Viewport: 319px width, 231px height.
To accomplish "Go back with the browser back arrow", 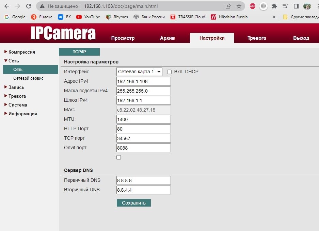I will [7, 6].
